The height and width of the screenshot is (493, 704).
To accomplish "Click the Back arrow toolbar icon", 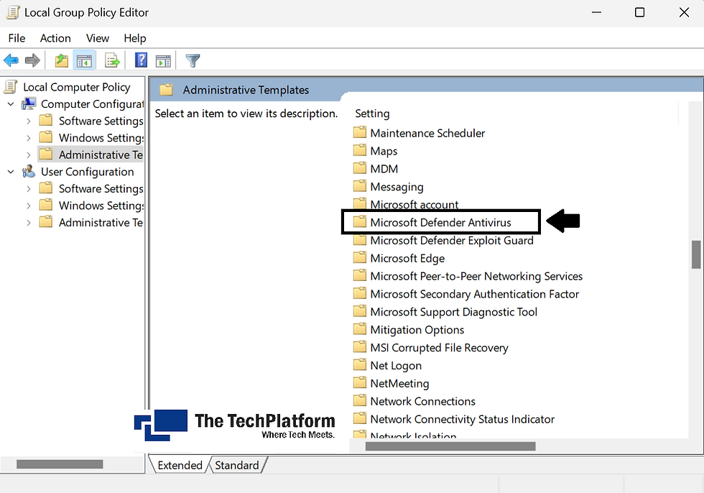I will [x=11, y=60].
